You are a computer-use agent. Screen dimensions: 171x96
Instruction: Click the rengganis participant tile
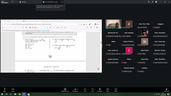[160, 24]
